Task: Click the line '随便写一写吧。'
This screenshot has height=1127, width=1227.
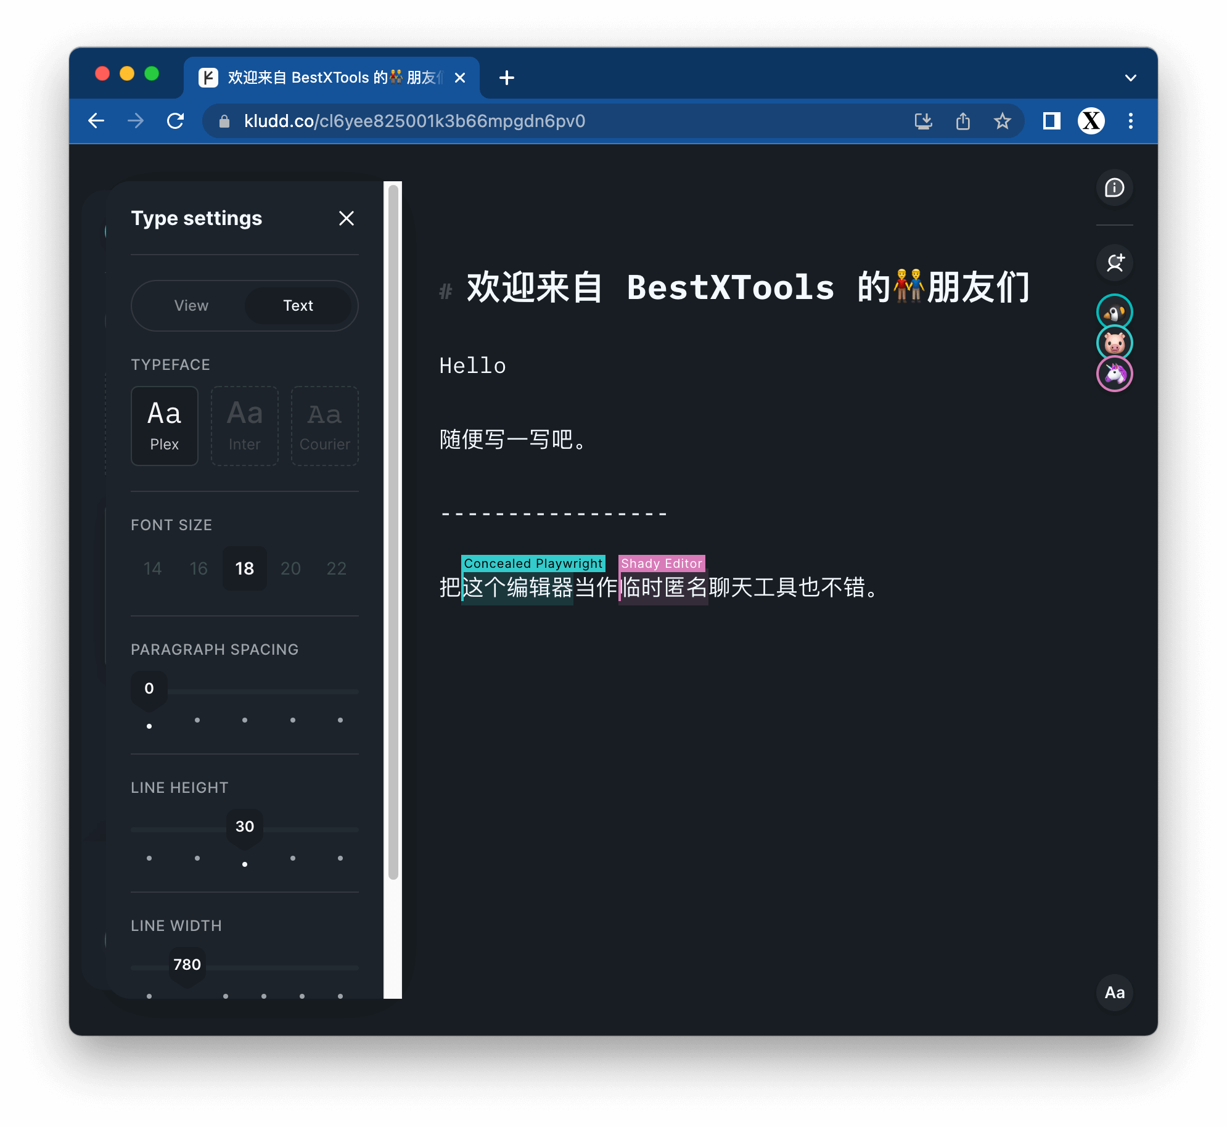Action: (x=512, y=440)
